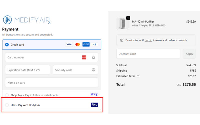Click the Total amount $276.86

pyautogui.click(x=189, y=84)
